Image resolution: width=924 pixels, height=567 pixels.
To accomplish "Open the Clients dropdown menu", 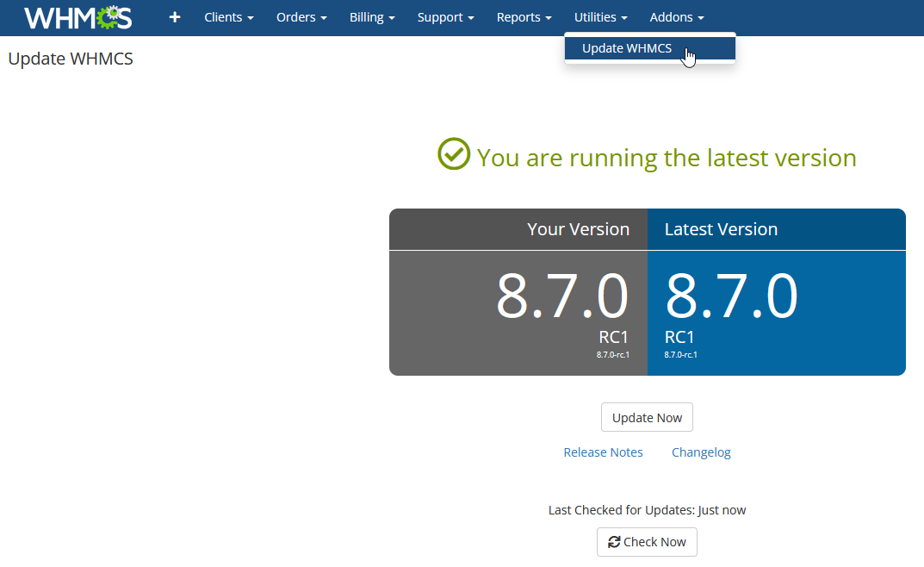I will point(229,18).
